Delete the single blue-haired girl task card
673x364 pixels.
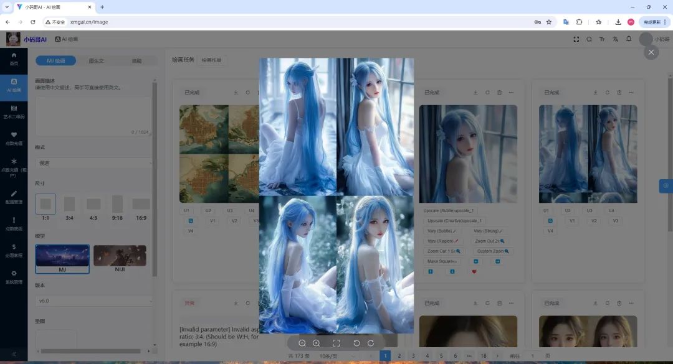(x=499, y=93)
